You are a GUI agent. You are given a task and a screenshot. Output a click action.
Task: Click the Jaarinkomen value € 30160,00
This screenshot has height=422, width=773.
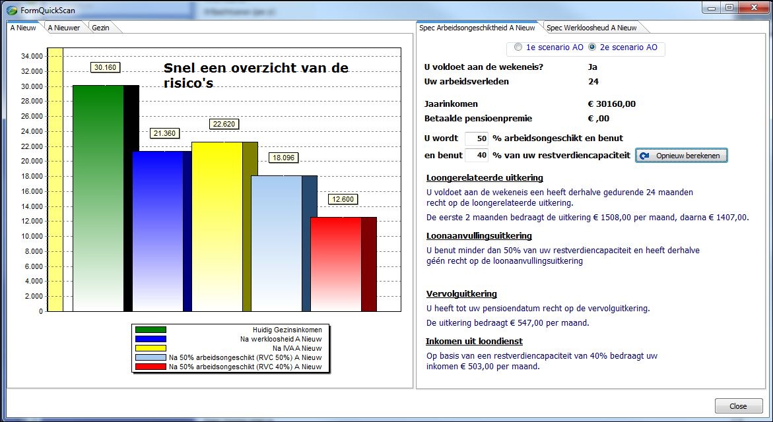(612, 104)
